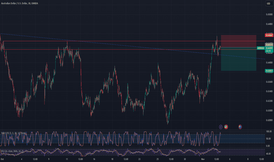This screenshot has height=162, width=274.
Task: Click the green 0.64302 current price label
Action: click(269, 48)
